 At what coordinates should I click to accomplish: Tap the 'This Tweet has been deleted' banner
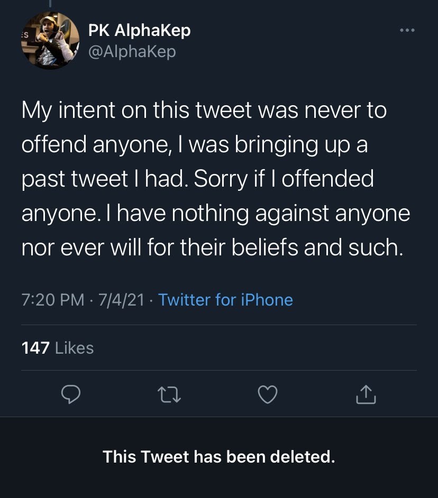pos(219,456)
